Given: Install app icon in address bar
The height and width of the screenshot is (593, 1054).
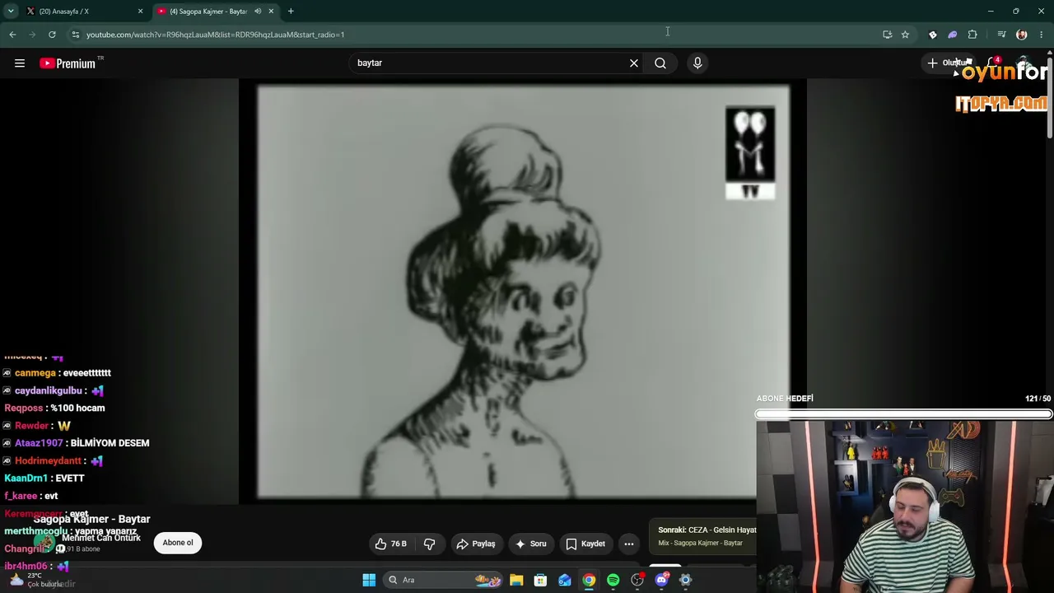Looking at the screenshot, I should pyautogui.click(x=887, y=35).
